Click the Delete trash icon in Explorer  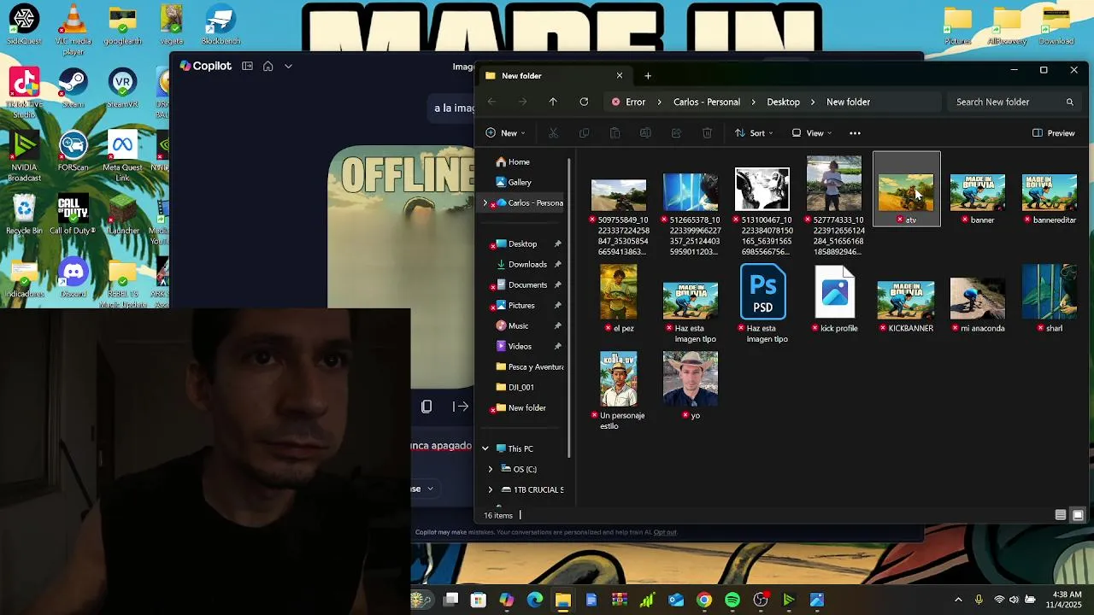[707, 133]
